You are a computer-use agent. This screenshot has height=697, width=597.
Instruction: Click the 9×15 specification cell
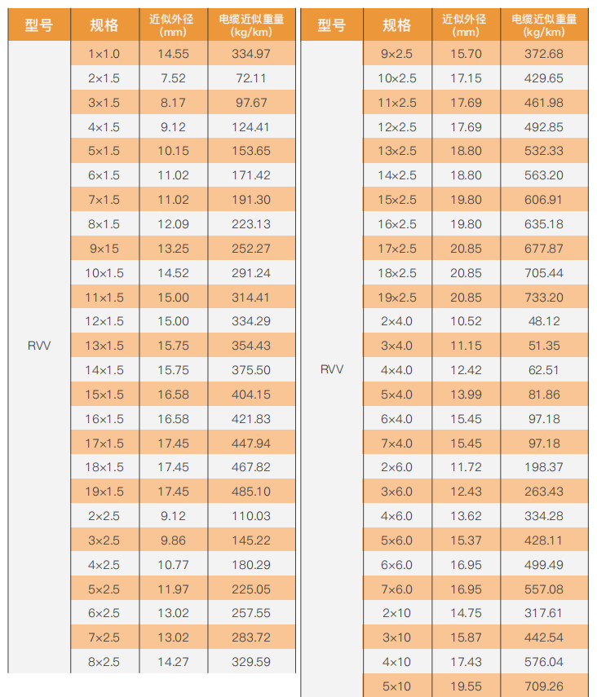click(x=104, y=249)
